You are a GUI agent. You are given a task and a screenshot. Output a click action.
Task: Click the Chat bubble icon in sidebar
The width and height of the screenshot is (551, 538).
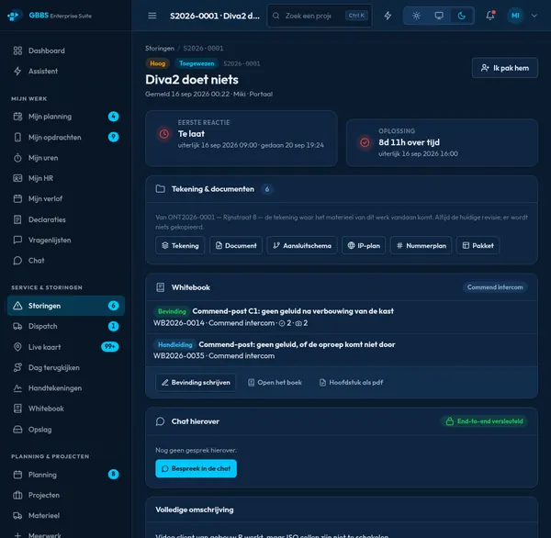click(x=17, y=261)
